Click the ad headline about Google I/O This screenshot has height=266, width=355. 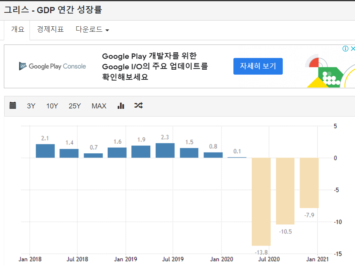155,66
